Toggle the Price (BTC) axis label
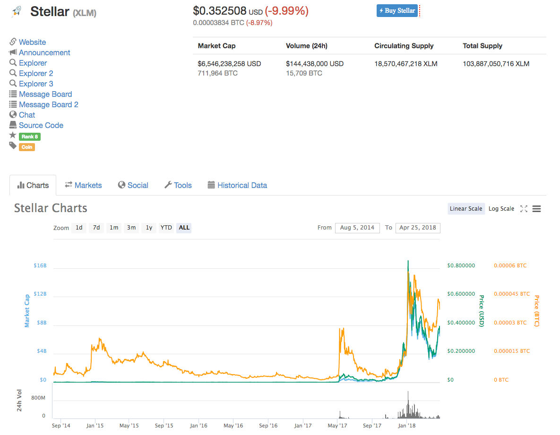560x435 pixels. [x=536, y=311]
